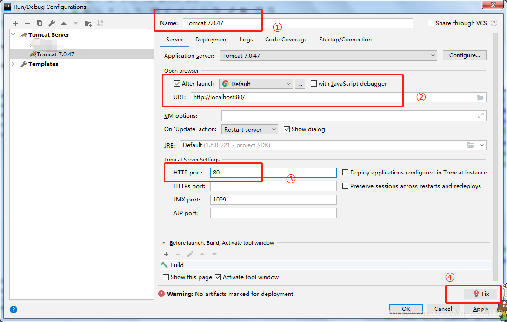The image size is (507, 322).
Task: Collapse the Tomcat Server tree node
Action: click(x=13, y=34)
